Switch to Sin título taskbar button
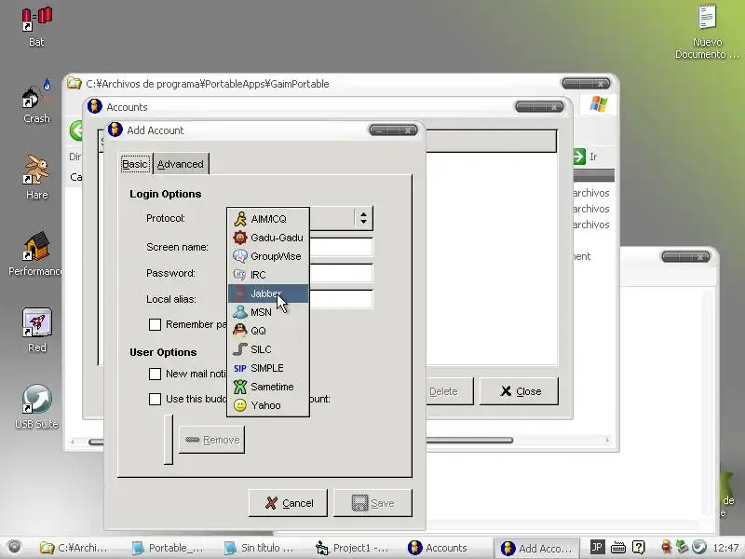The height and width of the screenshot is (559, 745). click(260, 548)
